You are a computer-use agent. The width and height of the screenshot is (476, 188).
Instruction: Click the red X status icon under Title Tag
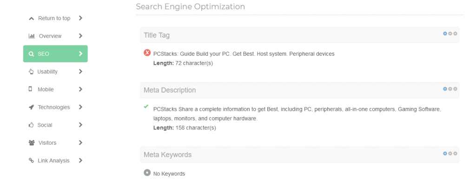tap(147, 53)
